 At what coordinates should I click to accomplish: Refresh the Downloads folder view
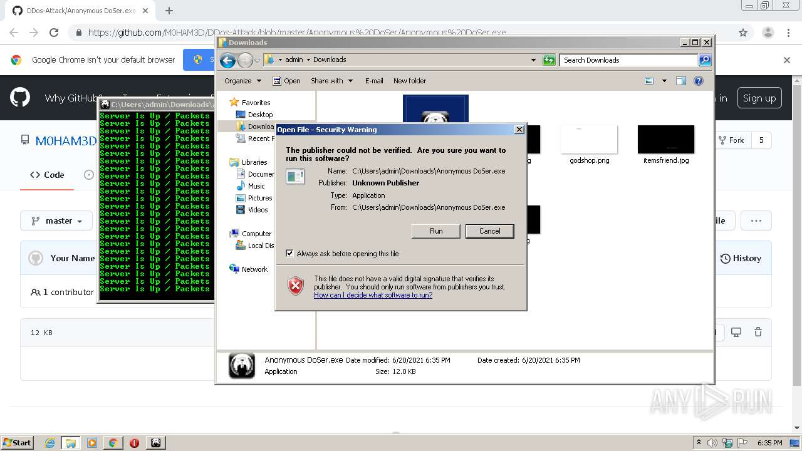[x=549, y=60]
